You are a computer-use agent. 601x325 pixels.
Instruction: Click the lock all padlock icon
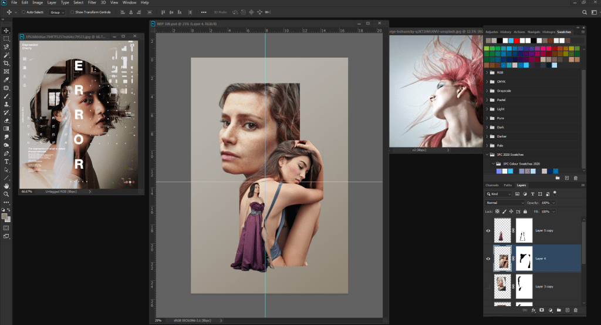pyautogui.click(x=526, y=211)
